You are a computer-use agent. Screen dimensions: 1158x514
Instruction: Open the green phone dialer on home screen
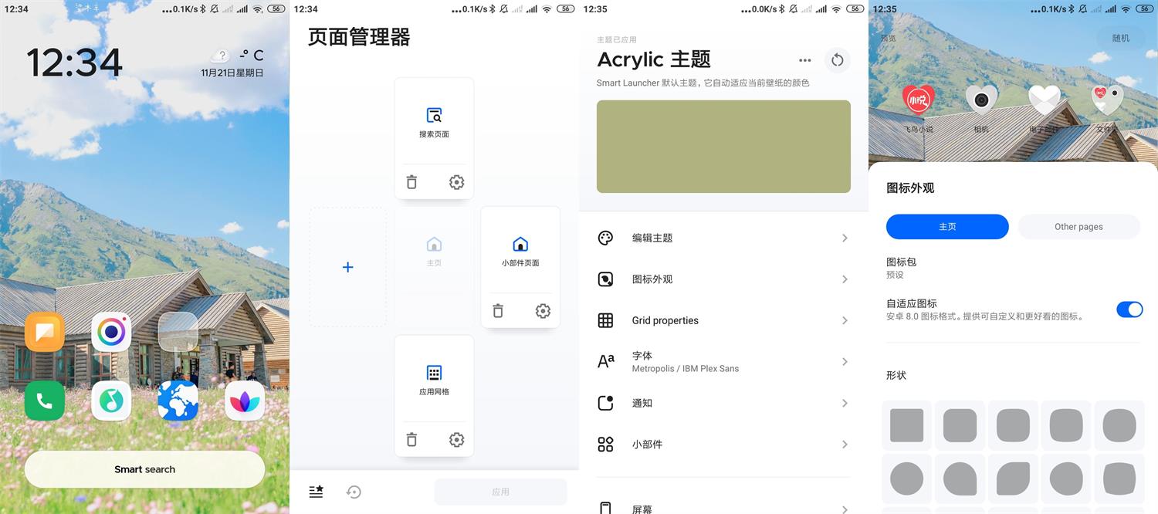[44, 401]
